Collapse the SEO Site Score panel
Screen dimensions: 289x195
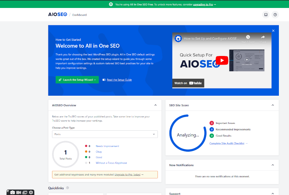pos(273,105)
